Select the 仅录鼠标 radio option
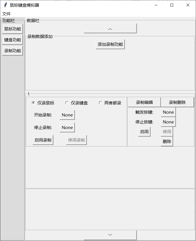196x241 pixels. click(x=43, y=103)
